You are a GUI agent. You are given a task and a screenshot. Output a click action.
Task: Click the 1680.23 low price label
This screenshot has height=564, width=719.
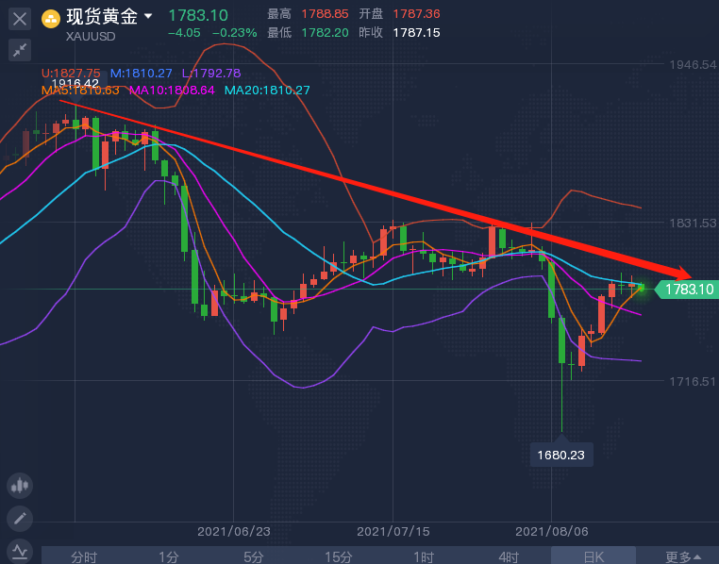tap(560, 455)
